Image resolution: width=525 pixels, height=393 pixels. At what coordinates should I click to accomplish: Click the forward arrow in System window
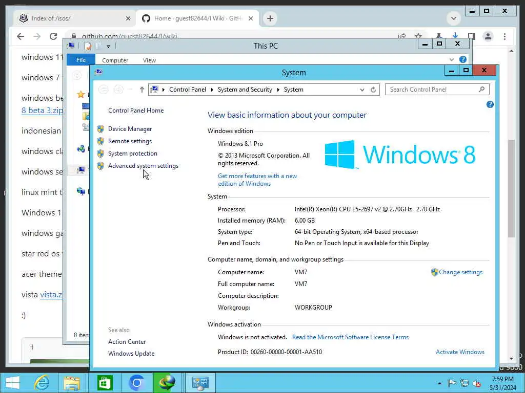point(118,90)
